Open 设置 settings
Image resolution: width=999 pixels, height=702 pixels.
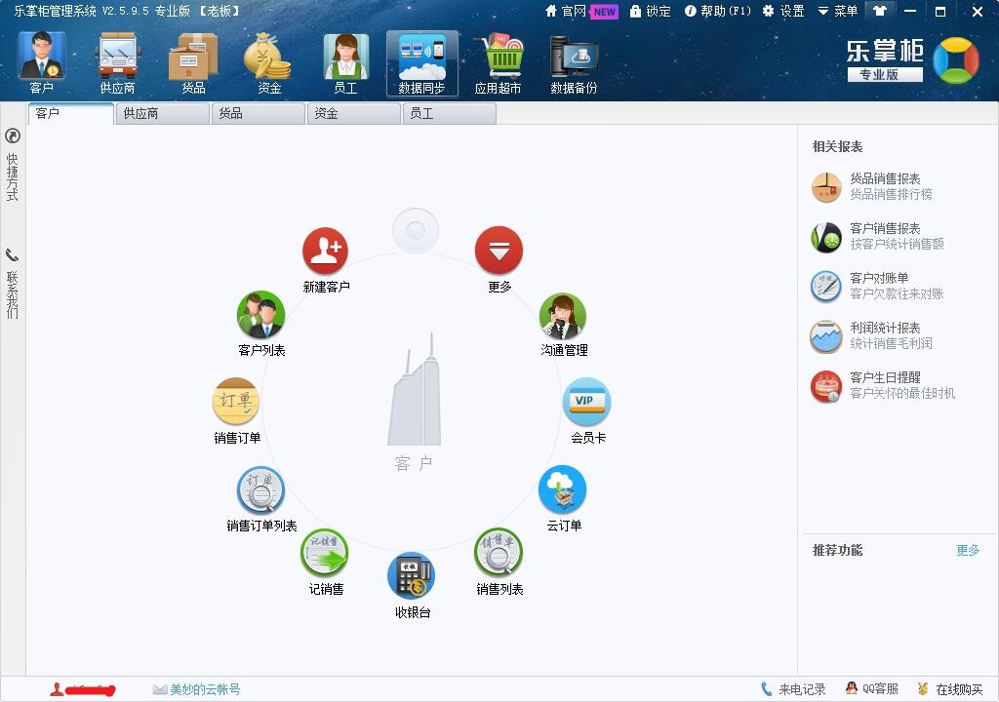point(783,12)
